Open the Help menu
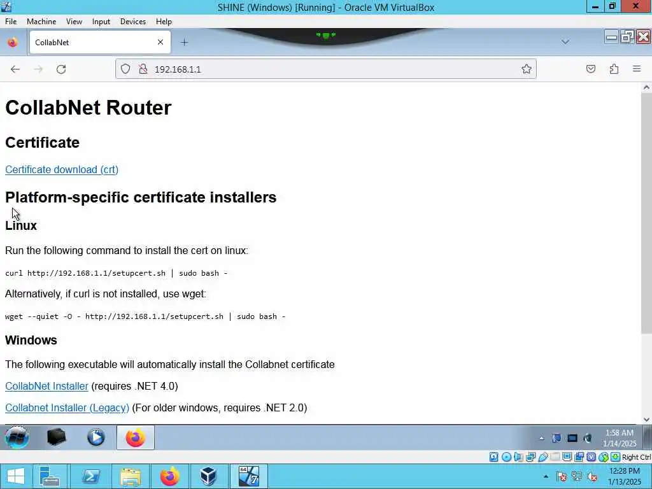This screenshot has height=489, width=652. point(164,22)
